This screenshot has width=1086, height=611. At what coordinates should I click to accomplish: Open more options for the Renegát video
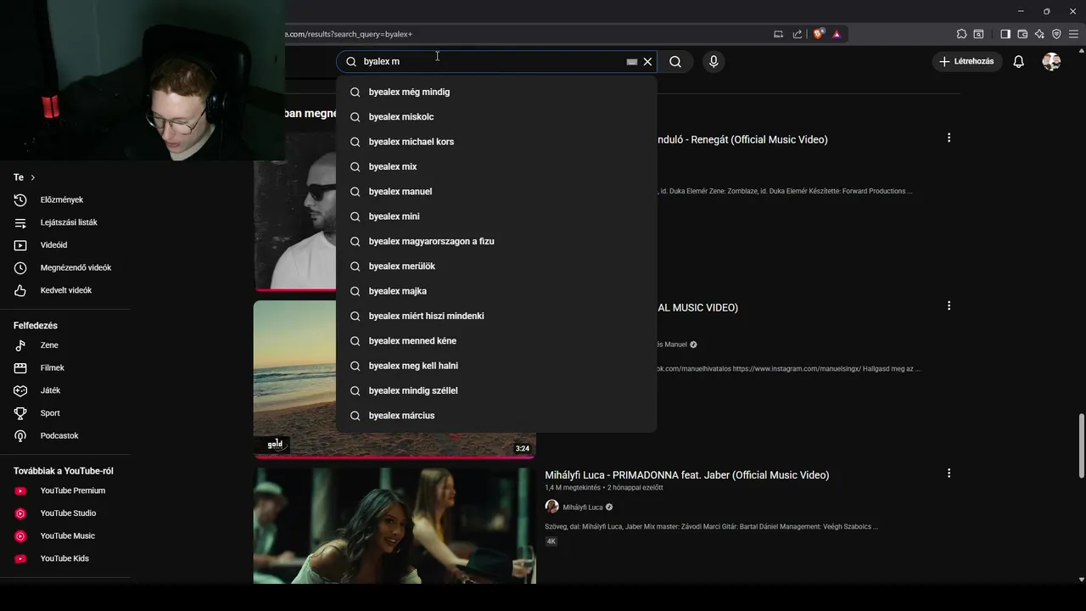click(x=949, y=137)
